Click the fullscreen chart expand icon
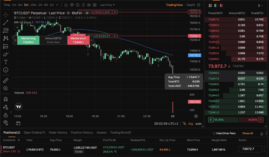This screenshot has width=269, height=157. [199, 5]
